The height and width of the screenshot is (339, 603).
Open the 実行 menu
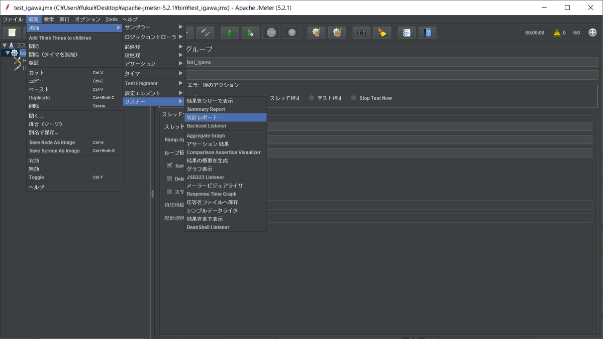click(x=64, y=19)
